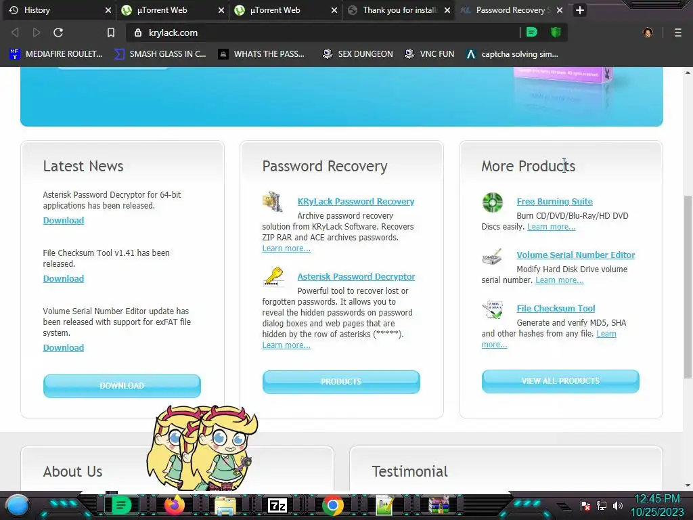The width and height of the screenshot is (693, 520).
Task: Download File Checksum Tool v1.41 news item
Action: tap(63, 278)
